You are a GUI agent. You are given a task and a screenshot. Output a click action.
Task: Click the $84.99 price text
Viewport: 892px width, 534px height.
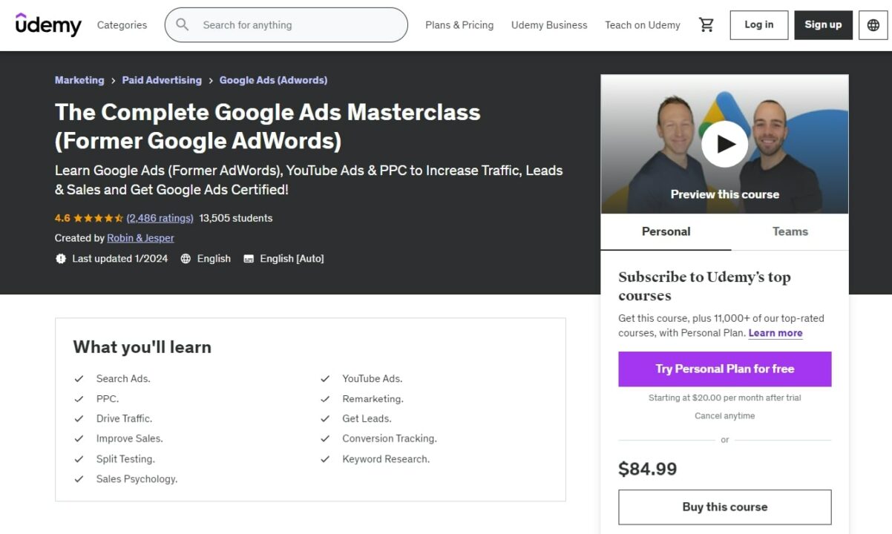pos(648,469)
